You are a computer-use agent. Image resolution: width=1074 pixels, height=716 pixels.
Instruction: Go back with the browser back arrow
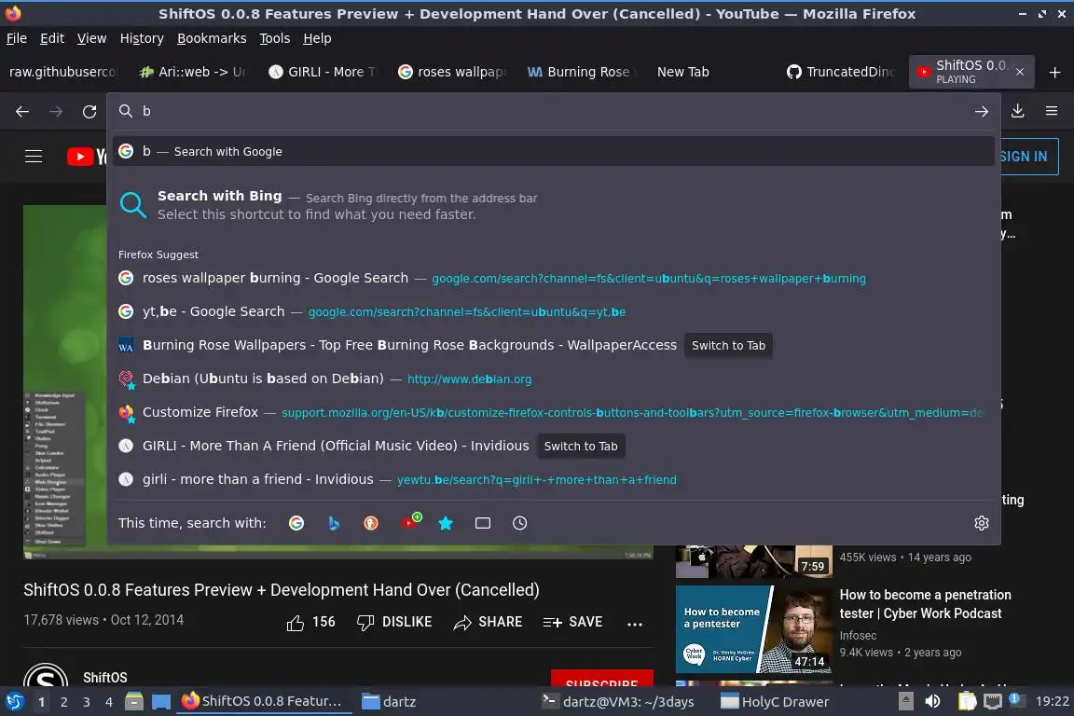coord(22,111)
